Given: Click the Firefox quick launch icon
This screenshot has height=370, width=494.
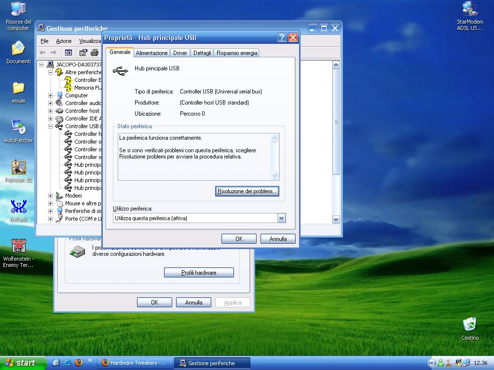Looking at the screenshot, I should click(79, 363).
